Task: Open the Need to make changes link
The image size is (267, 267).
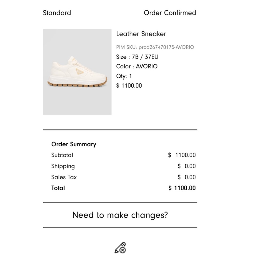Action: 120,215
